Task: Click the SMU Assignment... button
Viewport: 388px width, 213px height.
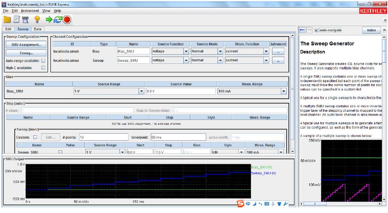Action: 25,45
